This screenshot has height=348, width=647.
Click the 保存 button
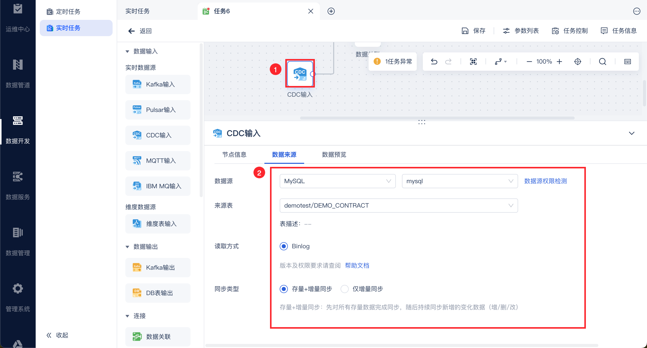point(474,31)
